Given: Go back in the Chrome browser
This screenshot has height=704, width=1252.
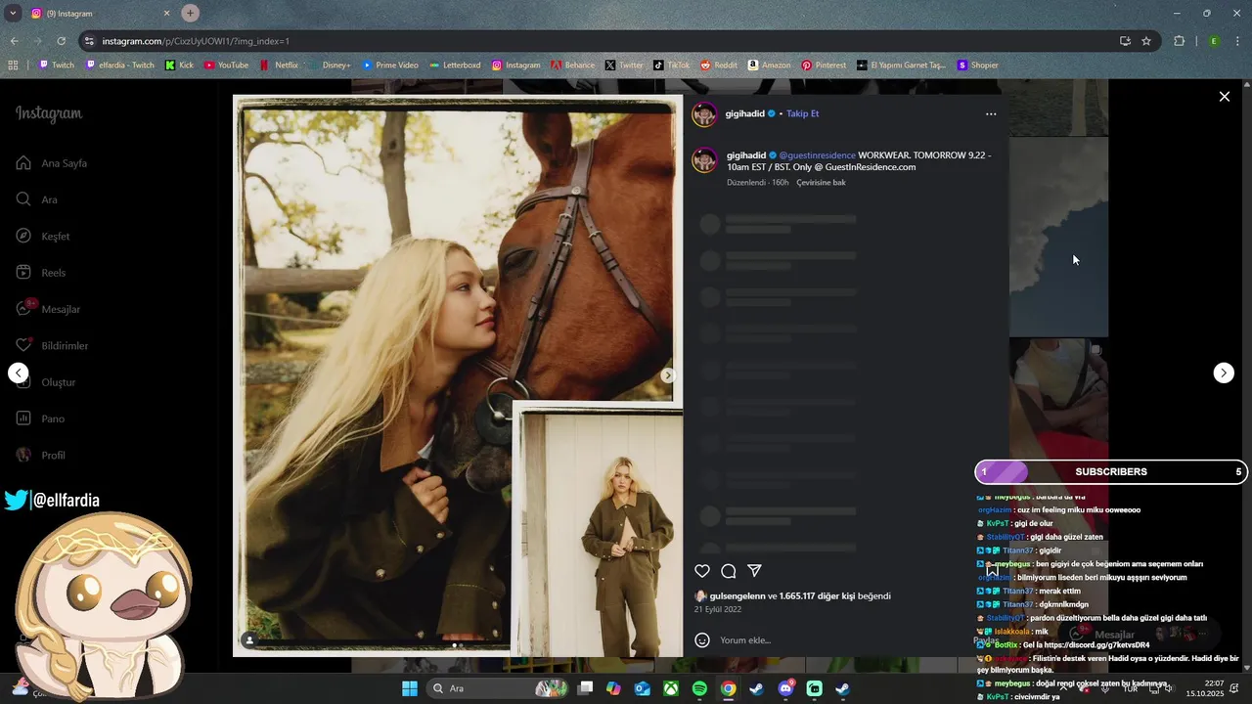Looking at the screenshot, I should click(14, 41).
